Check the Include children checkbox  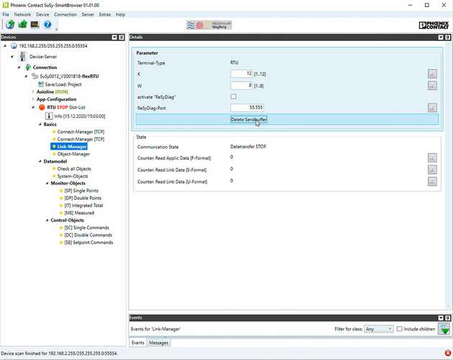click(401, 329)
